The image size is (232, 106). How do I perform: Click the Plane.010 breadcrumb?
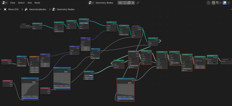[13, 10]
